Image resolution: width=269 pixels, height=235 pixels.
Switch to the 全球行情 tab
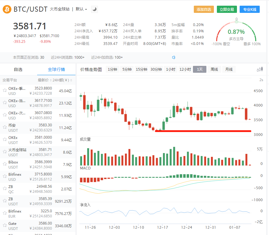pos(56,69)
